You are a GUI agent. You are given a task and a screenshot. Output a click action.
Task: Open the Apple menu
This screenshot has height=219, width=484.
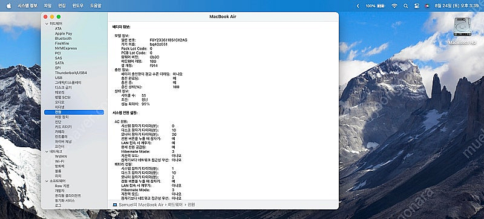click(8, 5)
